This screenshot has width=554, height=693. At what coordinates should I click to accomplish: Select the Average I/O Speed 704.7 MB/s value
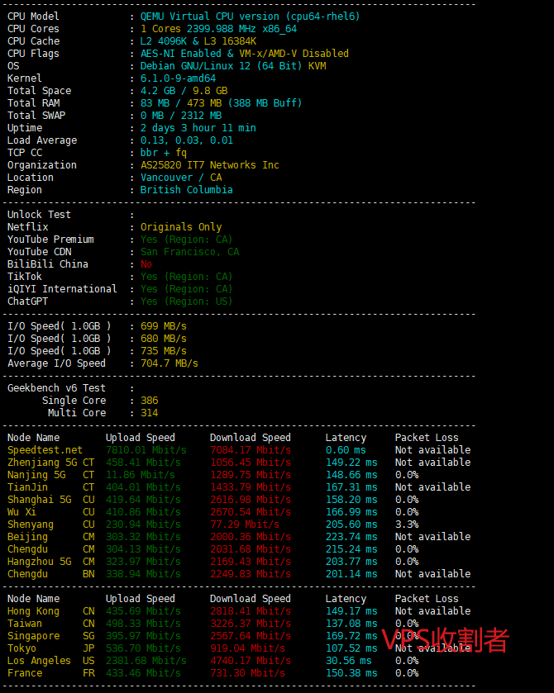169,363
